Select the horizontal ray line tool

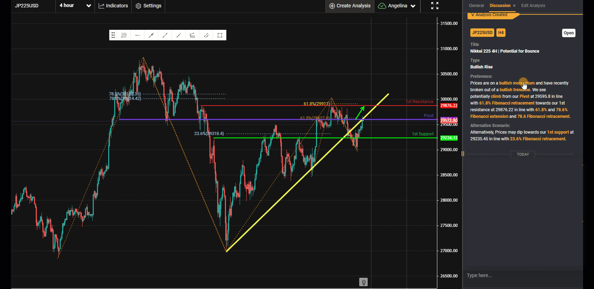point(138,35)
